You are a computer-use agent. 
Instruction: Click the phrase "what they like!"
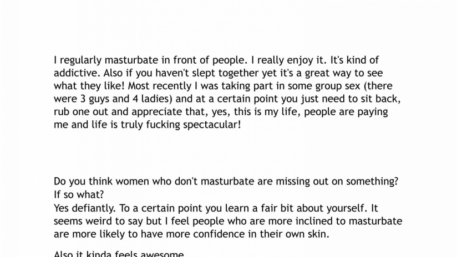(x=86, y=86)
